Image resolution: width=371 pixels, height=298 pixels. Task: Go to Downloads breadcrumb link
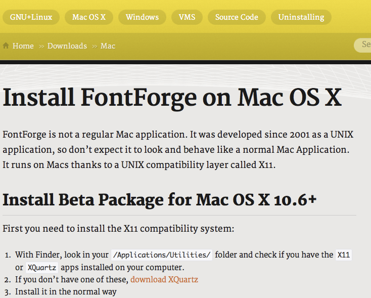pos(67,46)
